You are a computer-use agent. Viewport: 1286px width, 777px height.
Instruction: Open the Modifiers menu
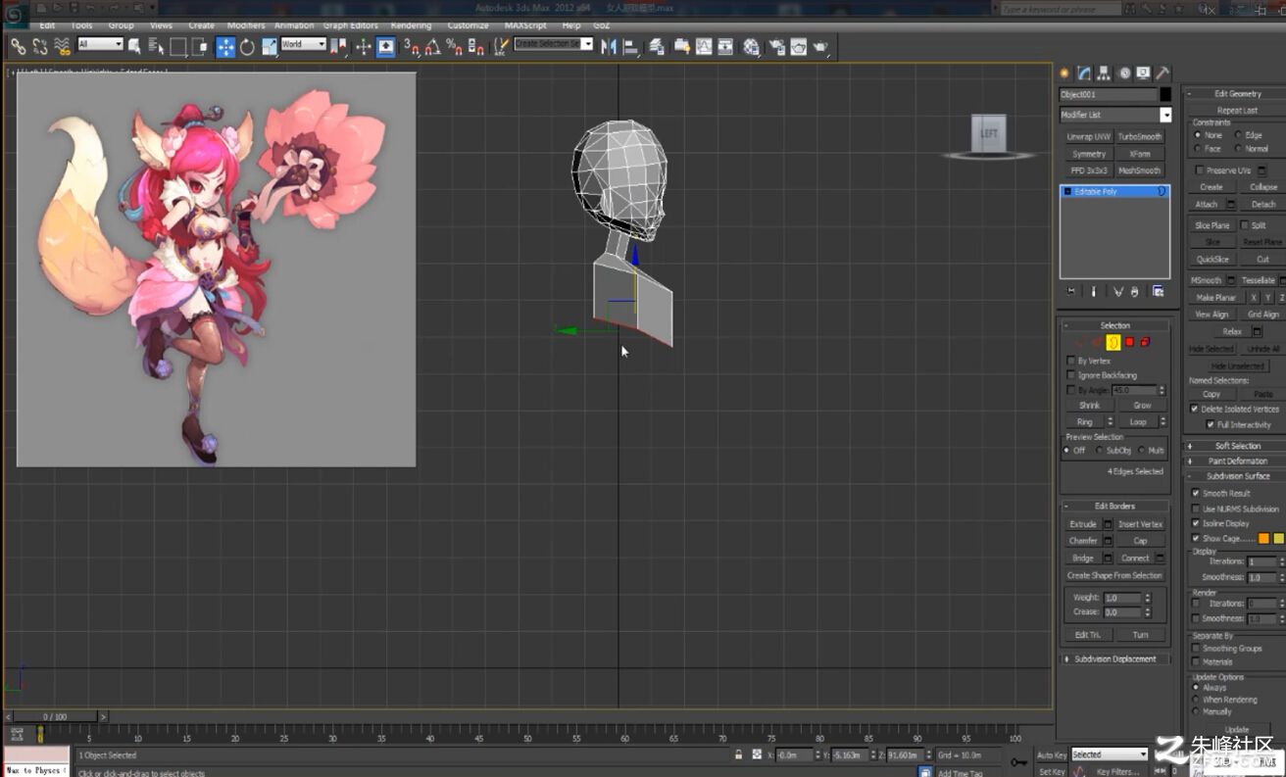click(246, 25)
